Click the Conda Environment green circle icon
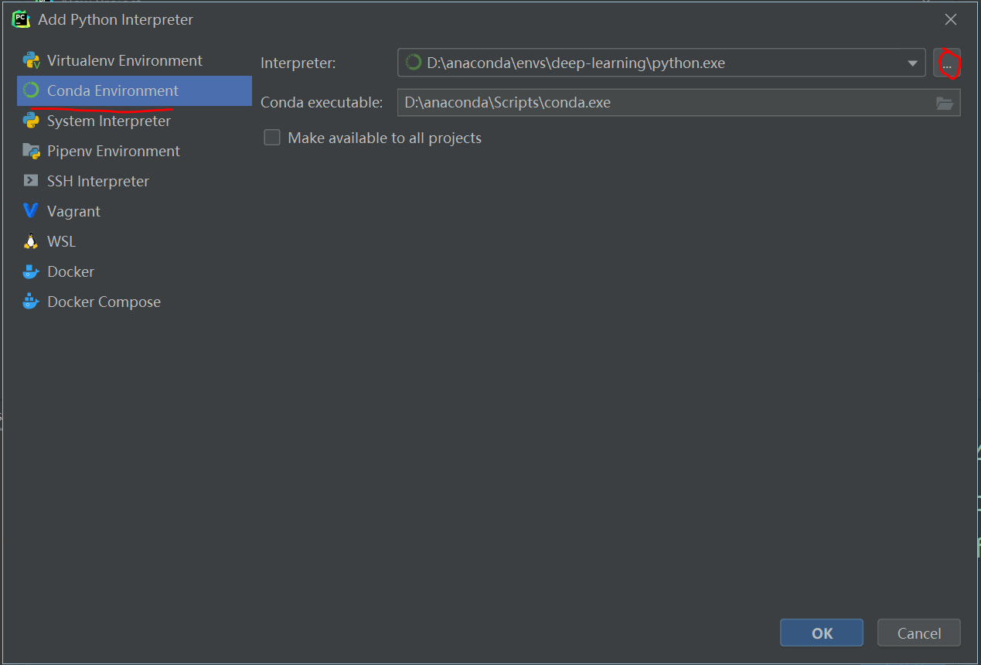 point(31,90)
